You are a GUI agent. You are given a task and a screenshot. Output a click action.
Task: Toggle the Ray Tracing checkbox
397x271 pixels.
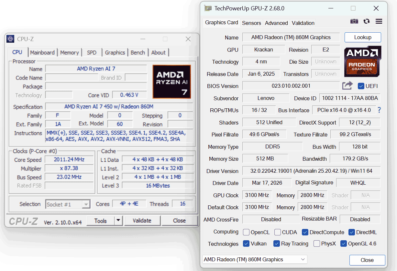click(277, 244)
